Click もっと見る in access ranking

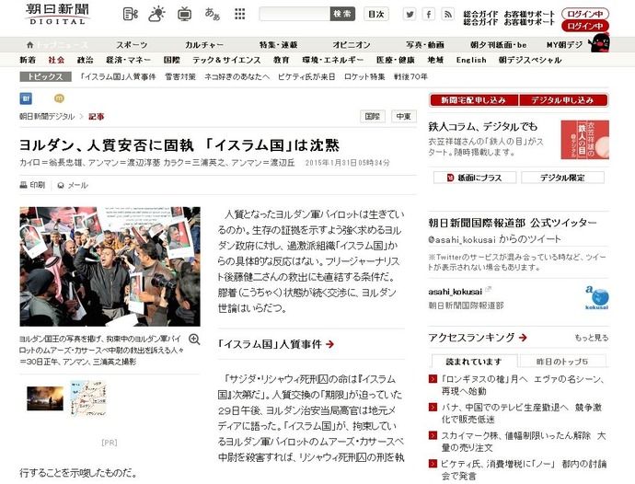(x=591, y=338)
